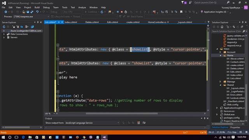Click the bookmark icon in the toolbar
The width and height of the screenshot is (249, 140).
tap(181, 12)
